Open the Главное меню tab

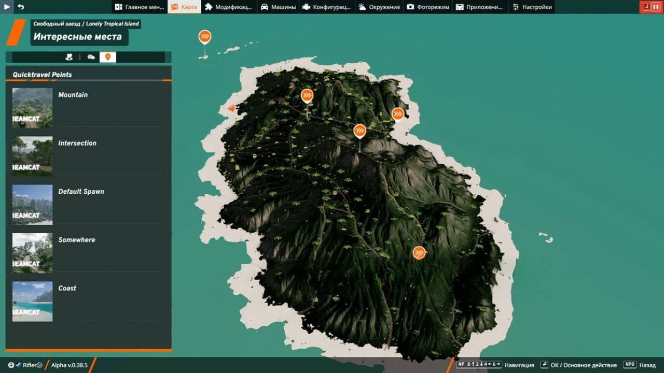[x=139, y=7]
